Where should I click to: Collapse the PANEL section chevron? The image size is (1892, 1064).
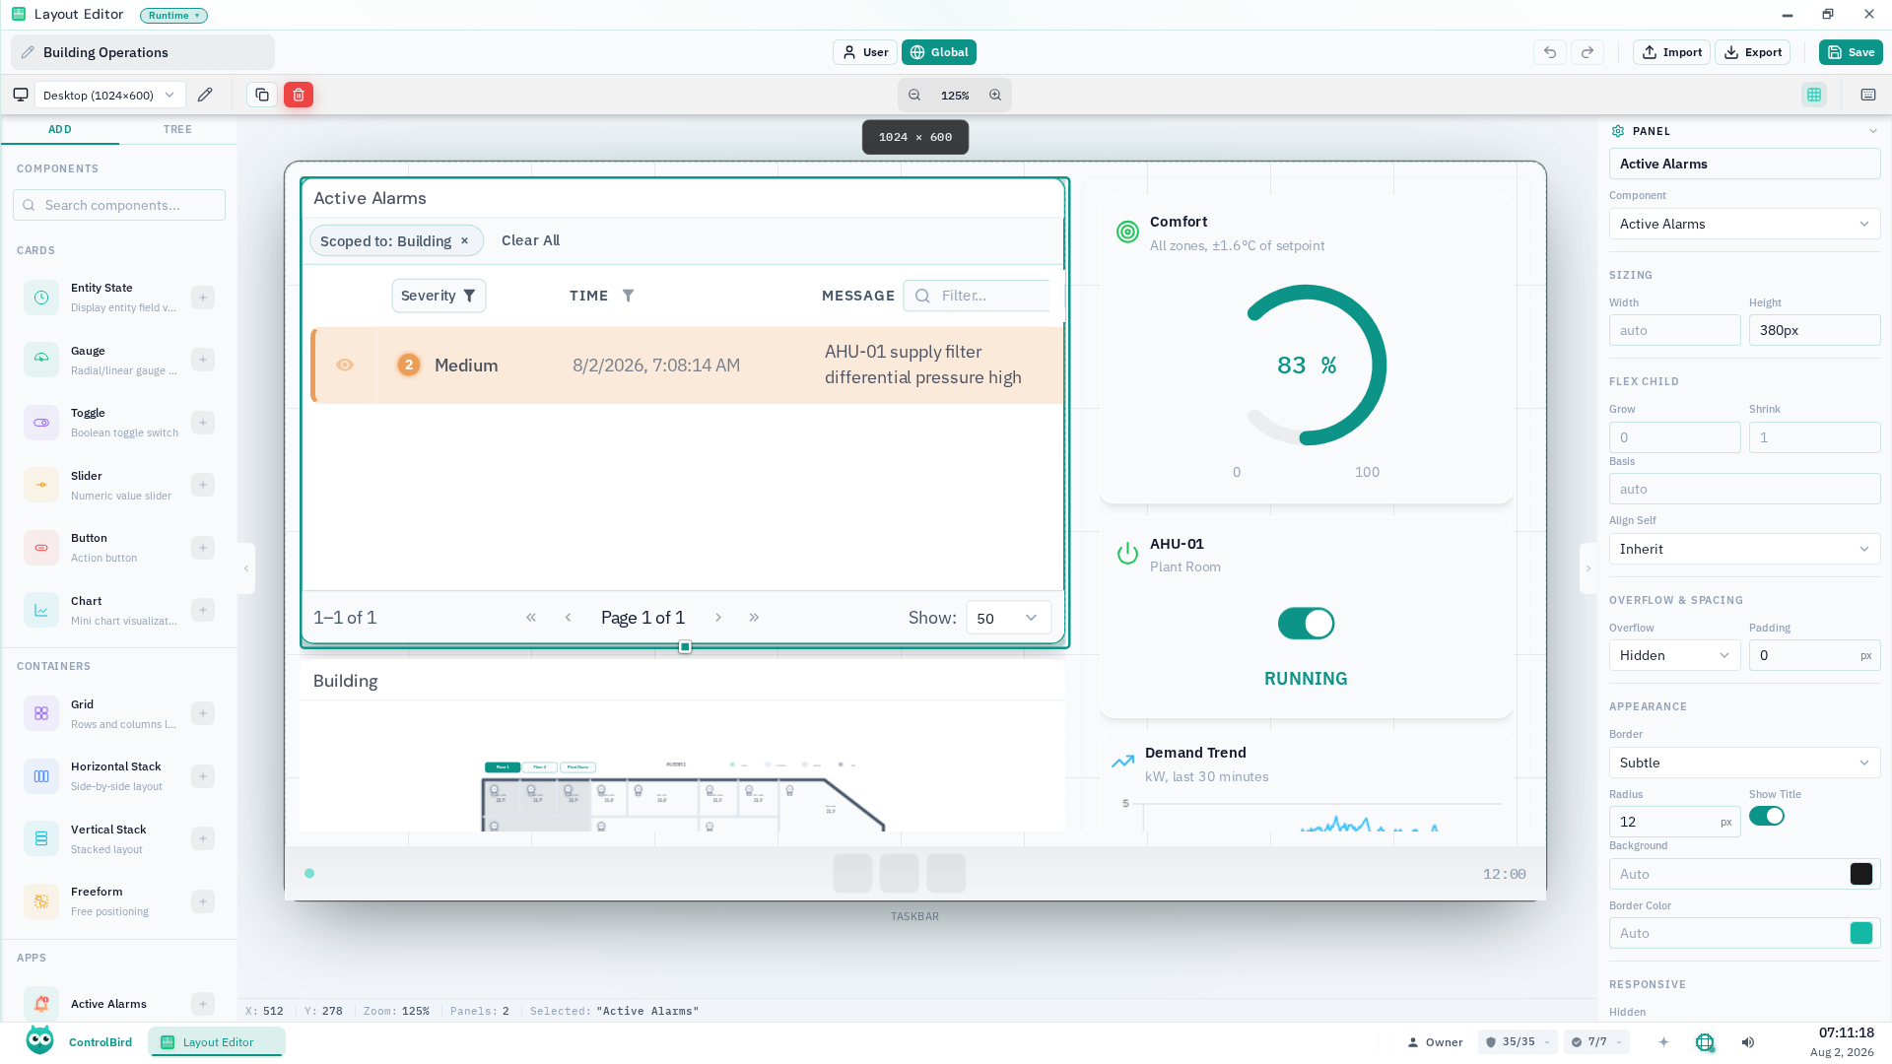tap(1872, 131)
